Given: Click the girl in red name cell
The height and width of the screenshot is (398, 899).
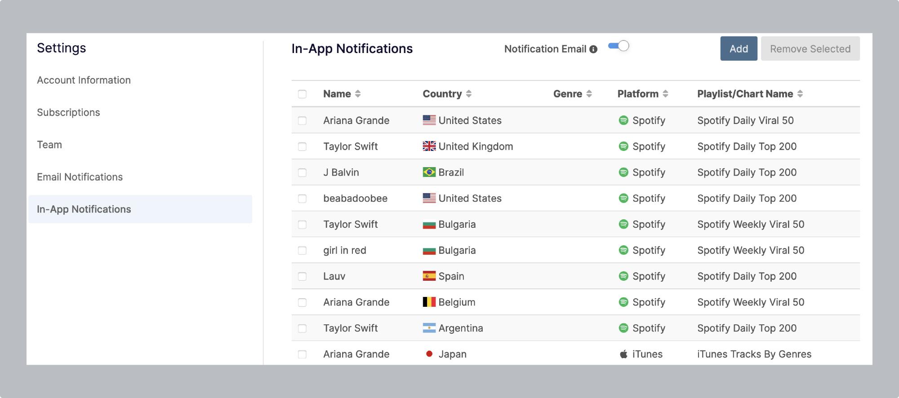Looking at the screenshot, I should 344,250.
